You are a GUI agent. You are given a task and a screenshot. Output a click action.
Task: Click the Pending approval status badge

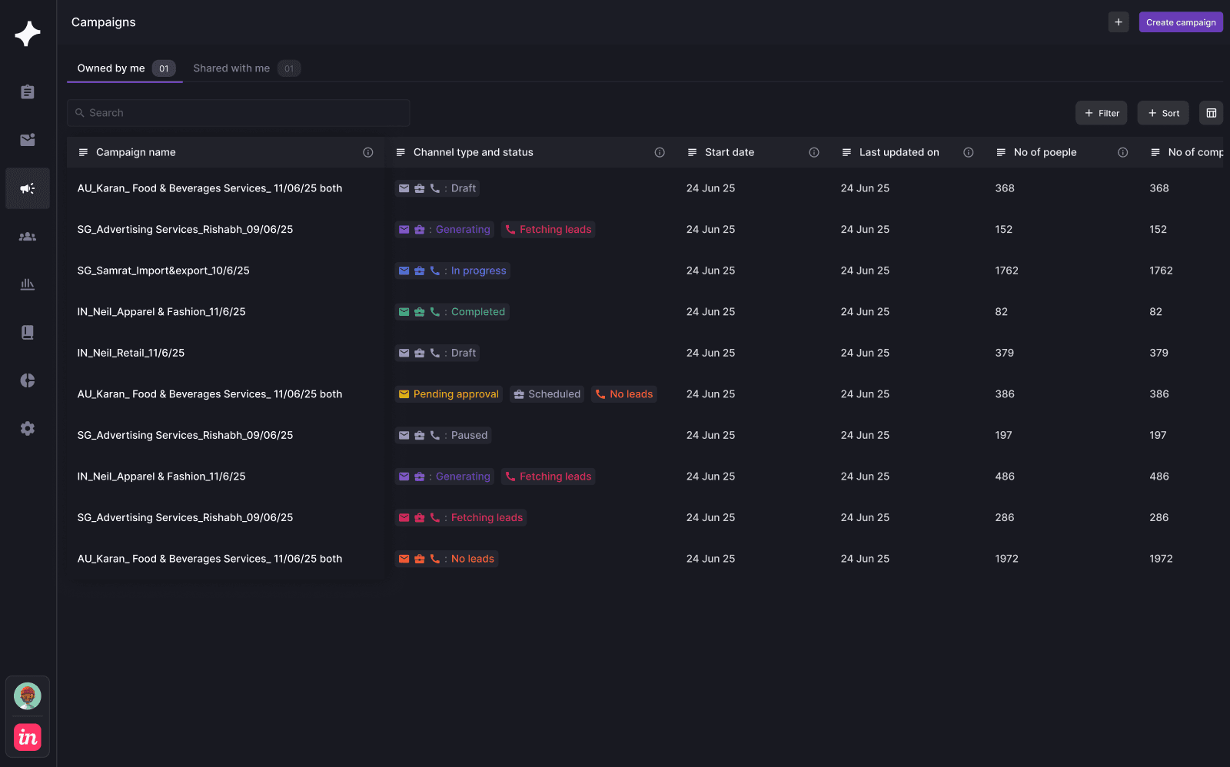click(449, 394)
